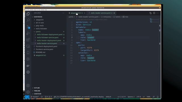
Task: Open the Docker whale icon view
Action: click(x=28, y=65)
